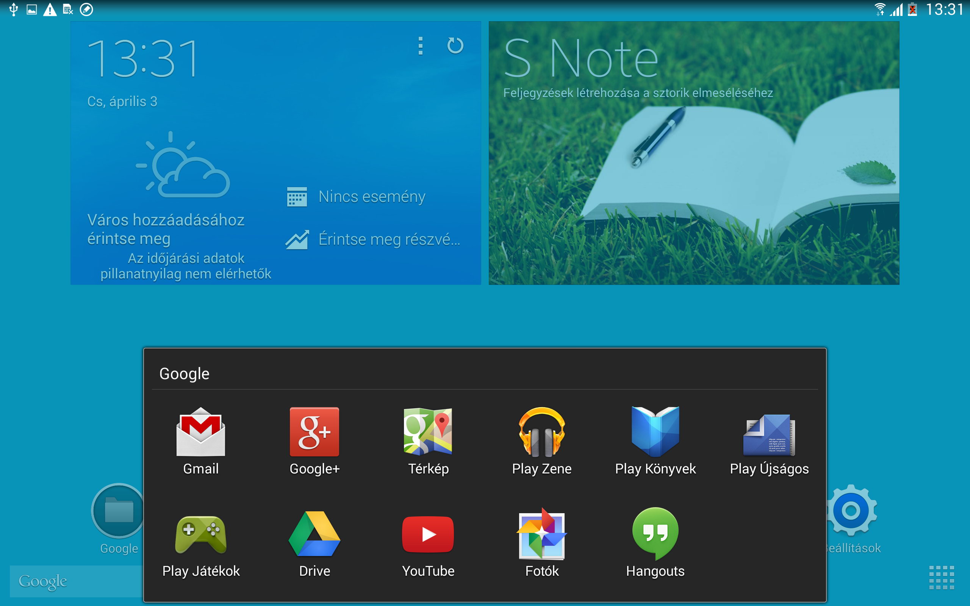970x606 pixels.
Task: Tap the weather sun-cloud icon
Action: tap(183, 164)
